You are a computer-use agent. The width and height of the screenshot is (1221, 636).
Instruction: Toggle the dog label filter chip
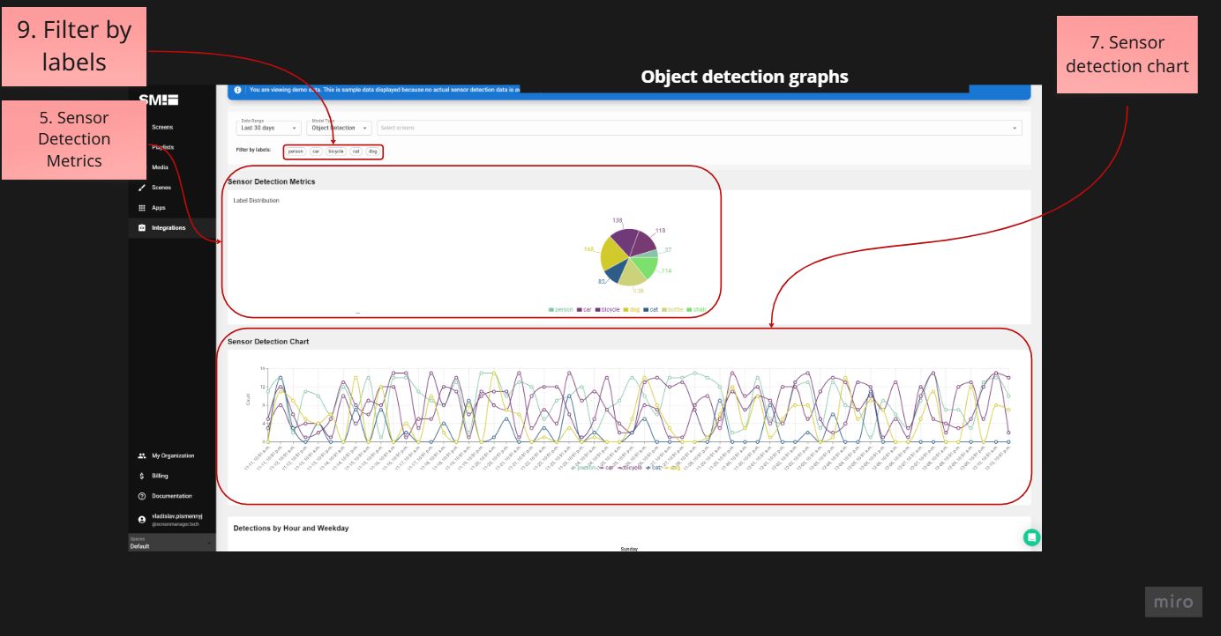(x=373, y=152)
